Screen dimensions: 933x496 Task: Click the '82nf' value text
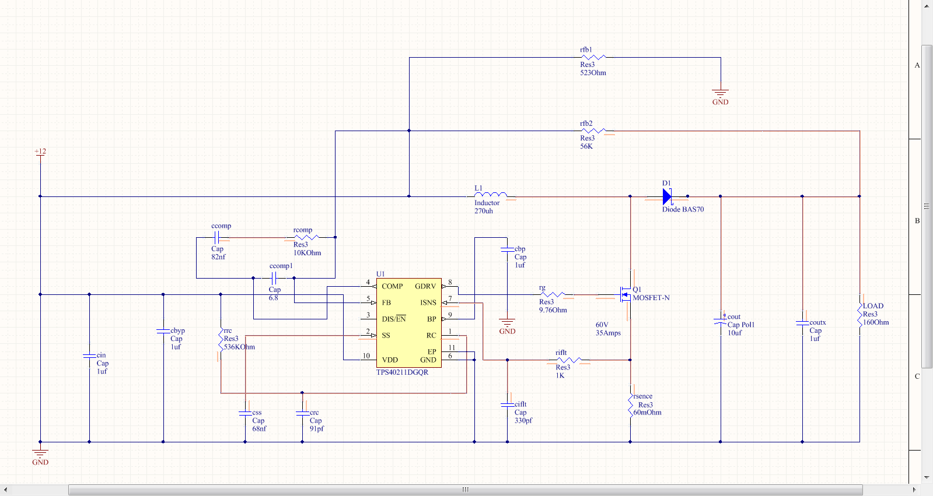[x=218, y=257]
